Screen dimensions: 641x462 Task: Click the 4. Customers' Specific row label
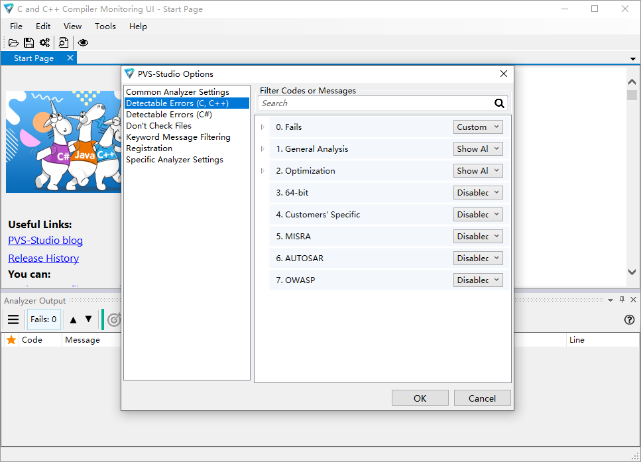point(318,215)
